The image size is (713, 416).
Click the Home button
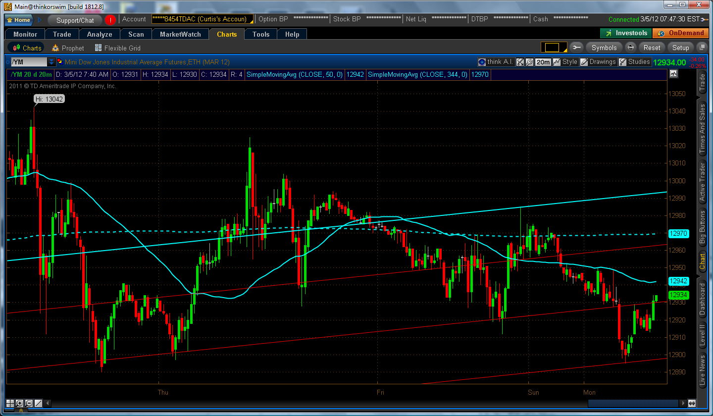(x=19, y=20)
